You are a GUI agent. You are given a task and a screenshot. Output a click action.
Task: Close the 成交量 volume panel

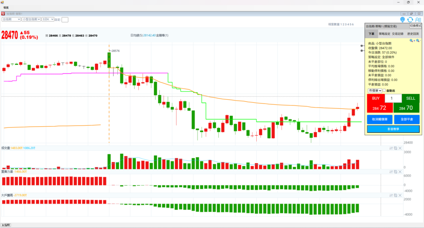pyautogui.click(x=400, y=148)
